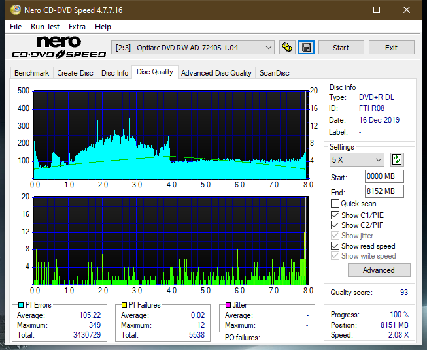Screen dimensions: 427x350
Task: Click the End position 8152 MB field
Action: [x=384, y=191]
